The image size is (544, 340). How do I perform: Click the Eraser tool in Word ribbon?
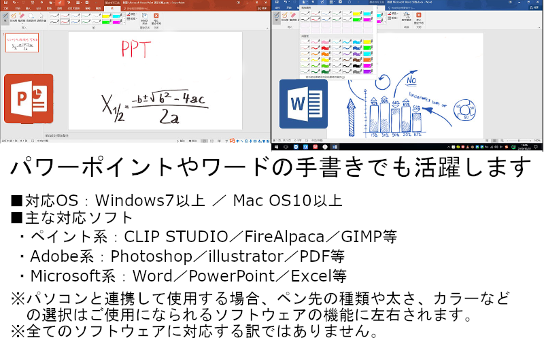pyautogui.click(x=293, y=16)
